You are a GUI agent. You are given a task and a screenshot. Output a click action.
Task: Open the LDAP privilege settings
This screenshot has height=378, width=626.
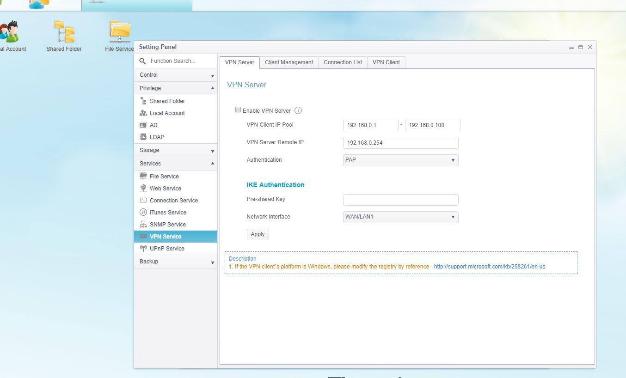point(157,137)
